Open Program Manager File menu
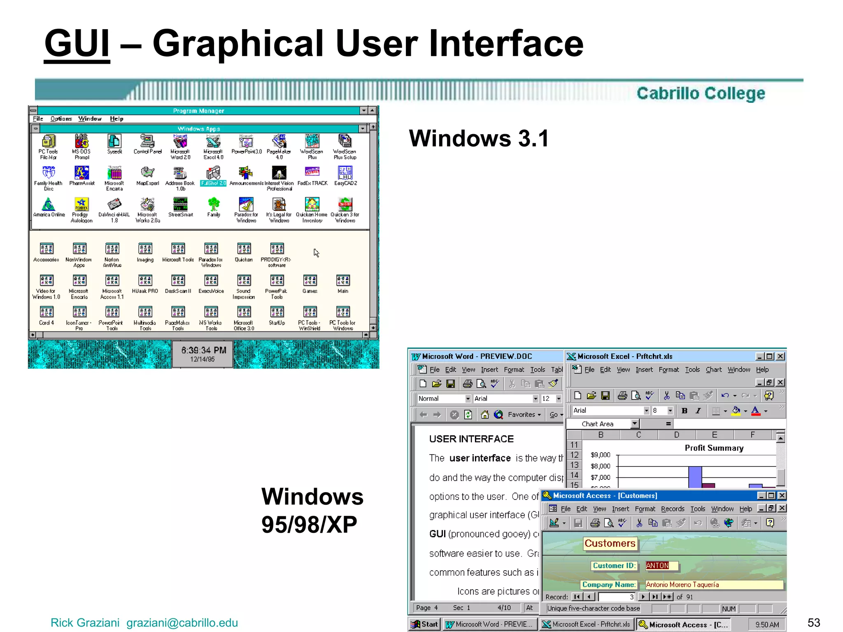Screen dimensions: 843x632 click(38, 119)
